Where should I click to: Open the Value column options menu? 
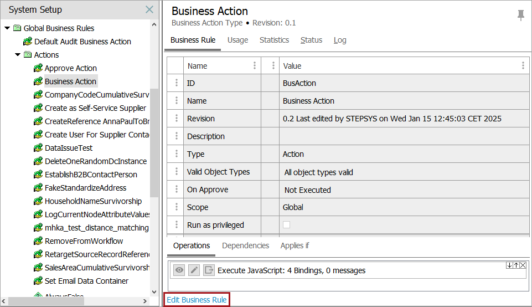(x=523, y=65)
